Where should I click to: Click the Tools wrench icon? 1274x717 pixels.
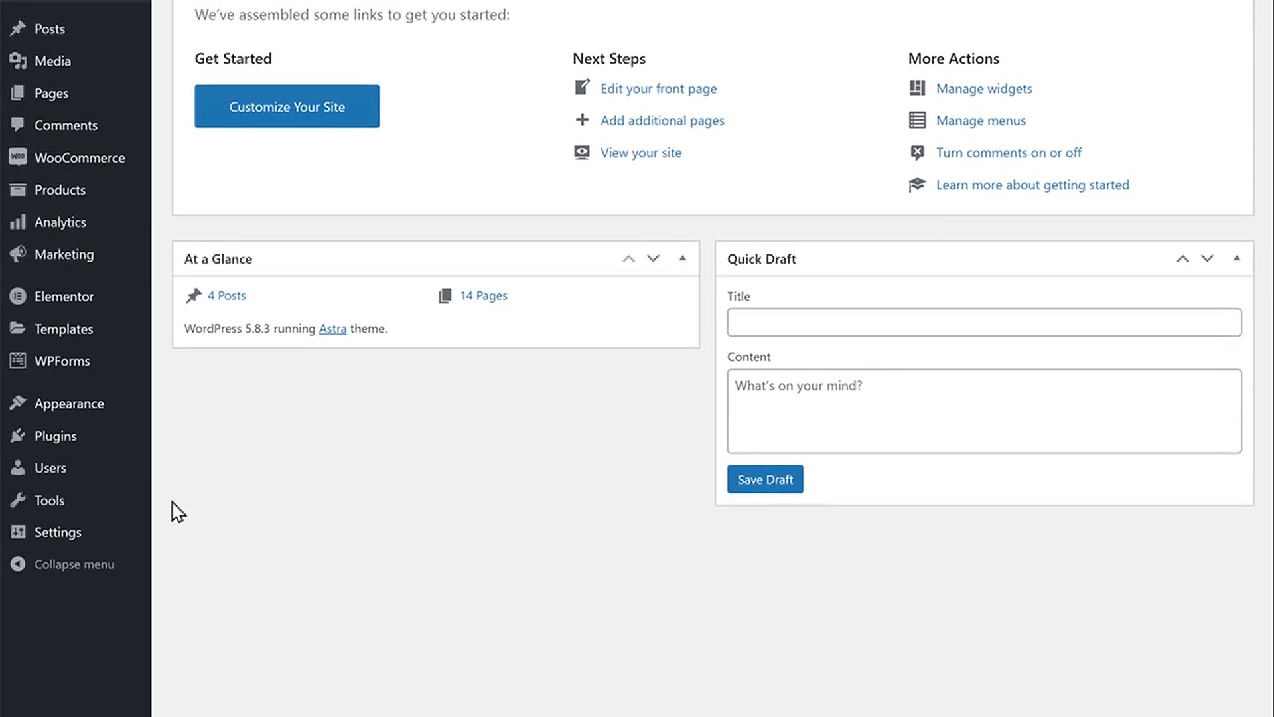tap(18, 500)
